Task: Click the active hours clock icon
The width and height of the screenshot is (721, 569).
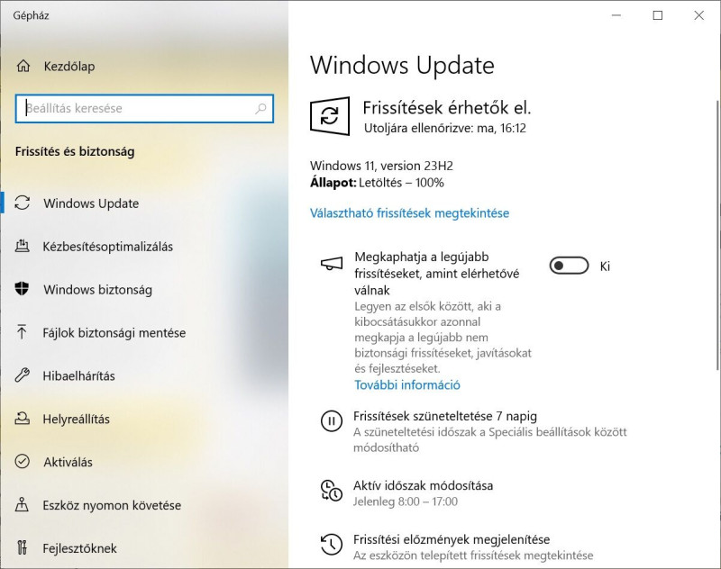Action: 331,491
